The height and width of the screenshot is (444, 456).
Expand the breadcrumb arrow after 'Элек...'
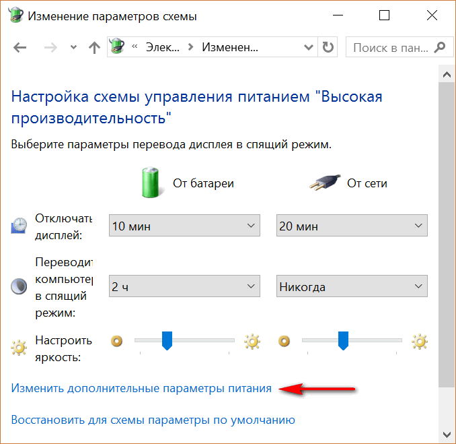(190, 47)
